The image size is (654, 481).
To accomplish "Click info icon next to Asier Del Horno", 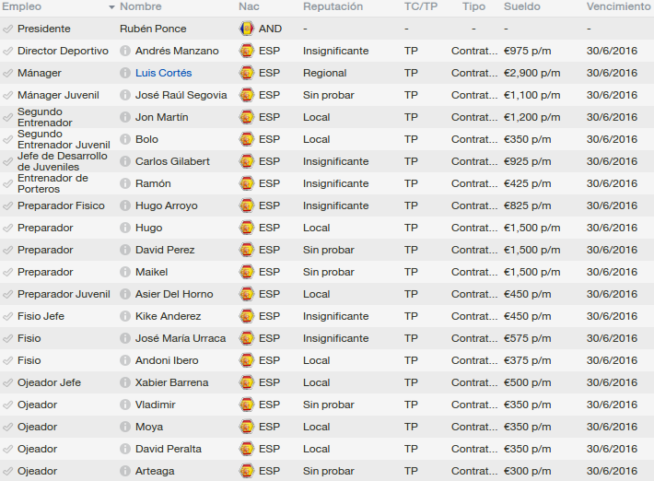I will coord(124,294).
